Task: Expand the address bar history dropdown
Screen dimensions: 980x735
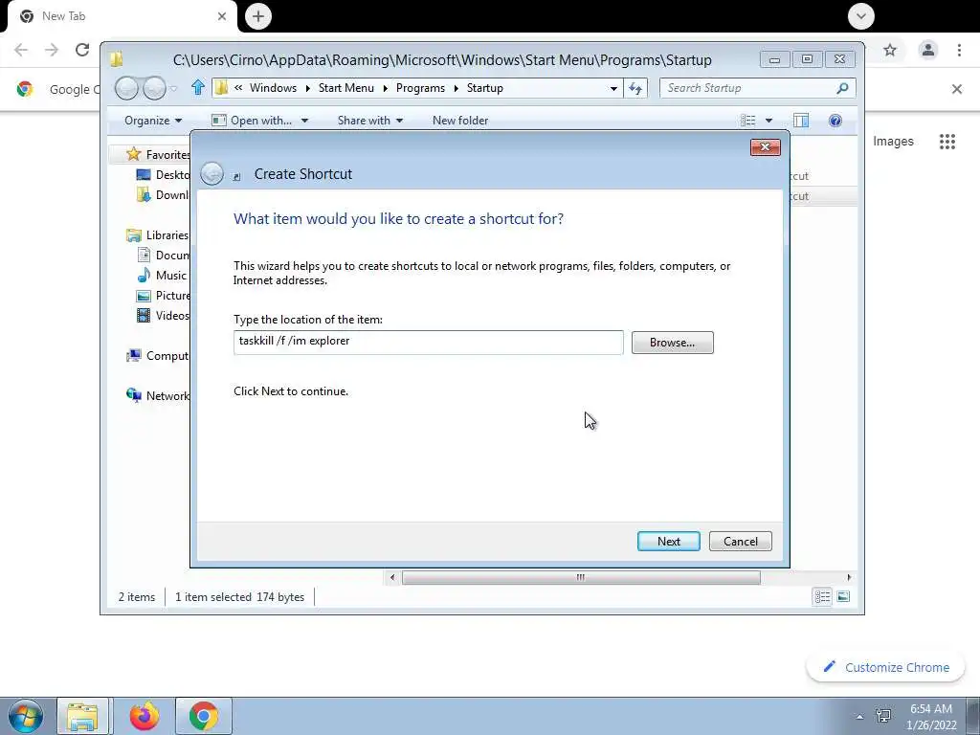Action: [x=613, y=89]
